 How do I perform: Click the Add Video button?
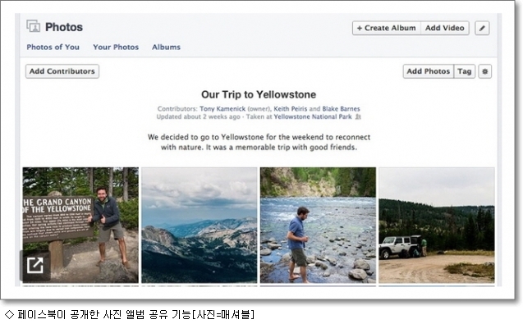tap(445, 28)
